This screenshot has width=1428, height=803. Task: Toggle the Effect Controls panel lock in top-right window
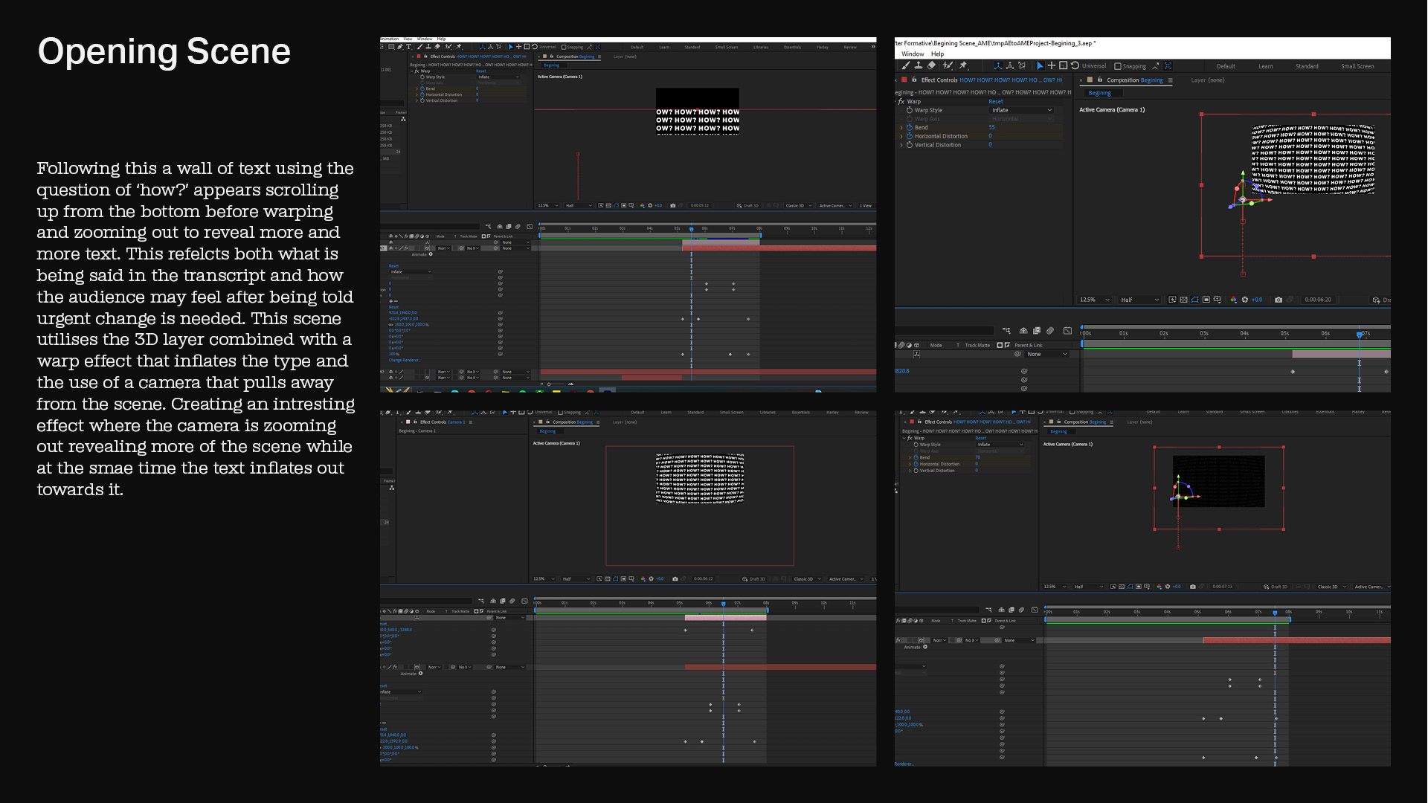pyautogui.click(x=914, y=80)
